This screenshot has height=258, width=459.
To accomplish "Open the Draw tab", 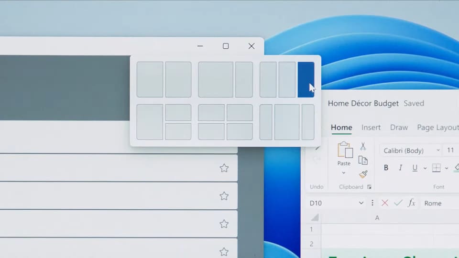I will click(x=399, y=128).
